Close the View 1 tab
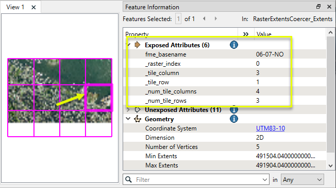This screenshot has width=336, height=188. click(33, 7)
